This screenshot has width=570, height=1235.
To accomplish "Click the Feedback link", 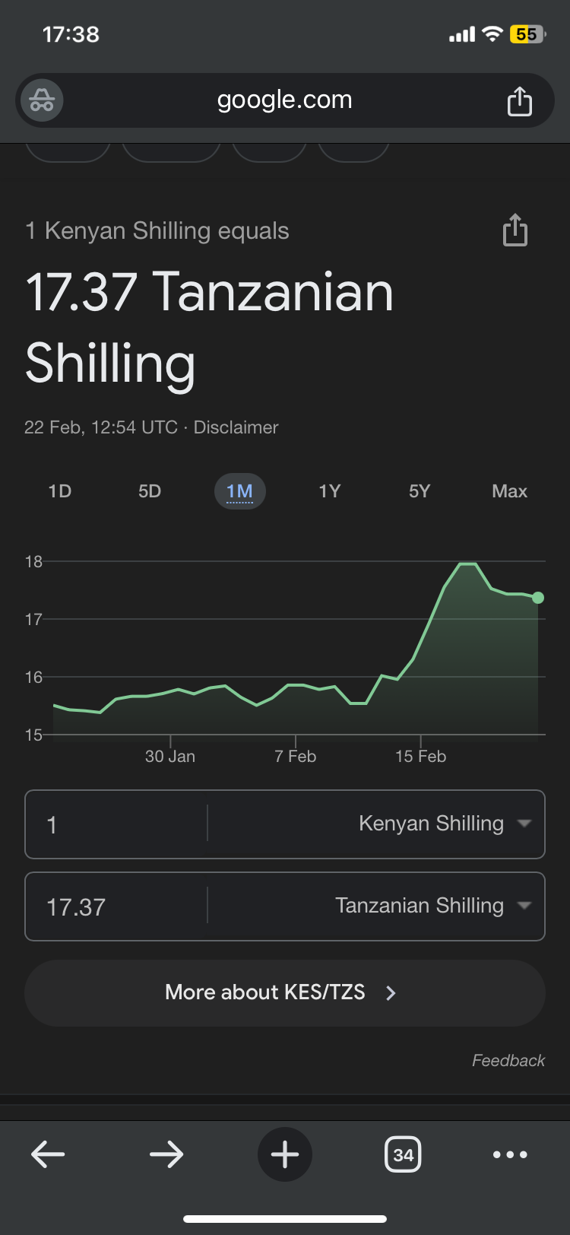I will 508,1060.
